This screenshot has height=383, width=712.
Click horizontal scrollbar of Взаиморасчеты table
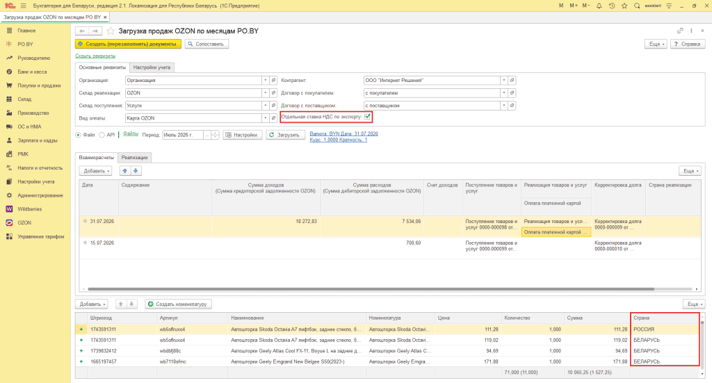point(371,289)
